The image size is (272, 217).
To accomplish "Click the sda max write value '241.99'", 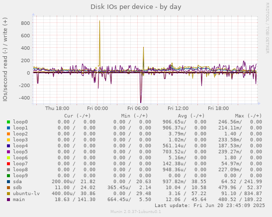I will click(253, 182).
